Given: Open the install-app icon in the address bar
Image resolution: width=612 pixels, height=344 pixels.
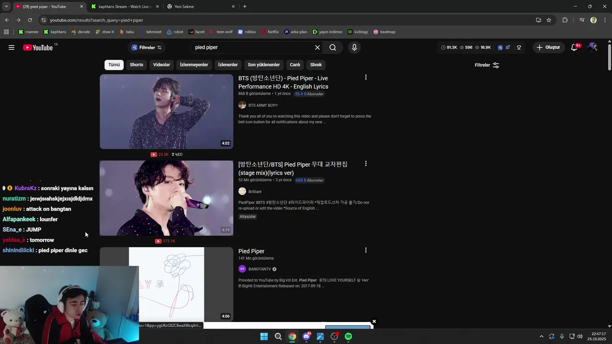Looking at the screenshot, I should [538, 20].
